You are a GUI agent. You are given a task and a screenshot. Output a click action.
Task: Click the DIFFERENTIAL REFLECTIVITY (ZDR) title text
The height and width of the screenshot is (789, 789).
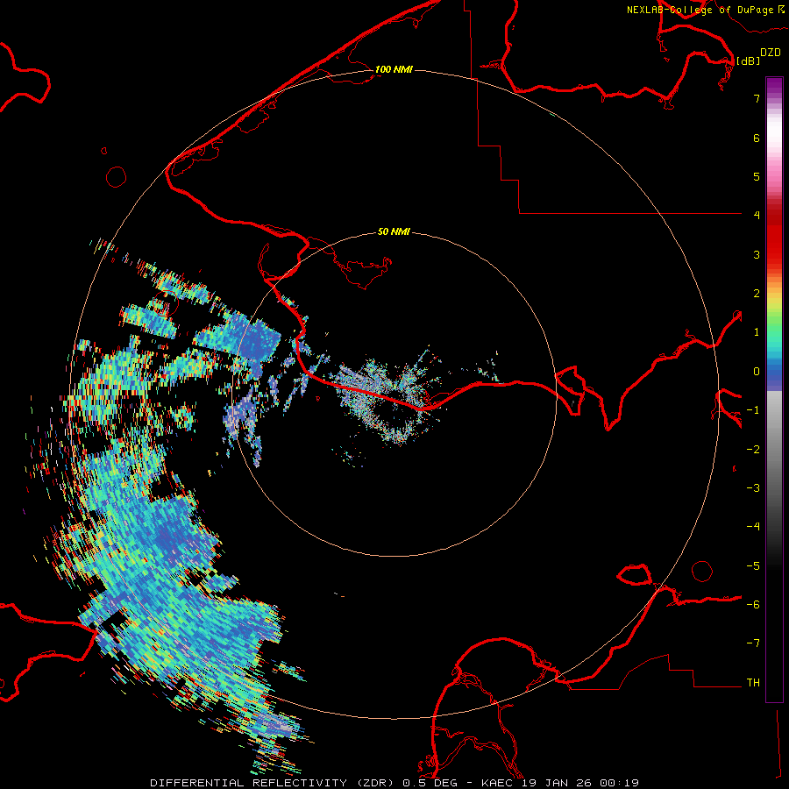274,783
